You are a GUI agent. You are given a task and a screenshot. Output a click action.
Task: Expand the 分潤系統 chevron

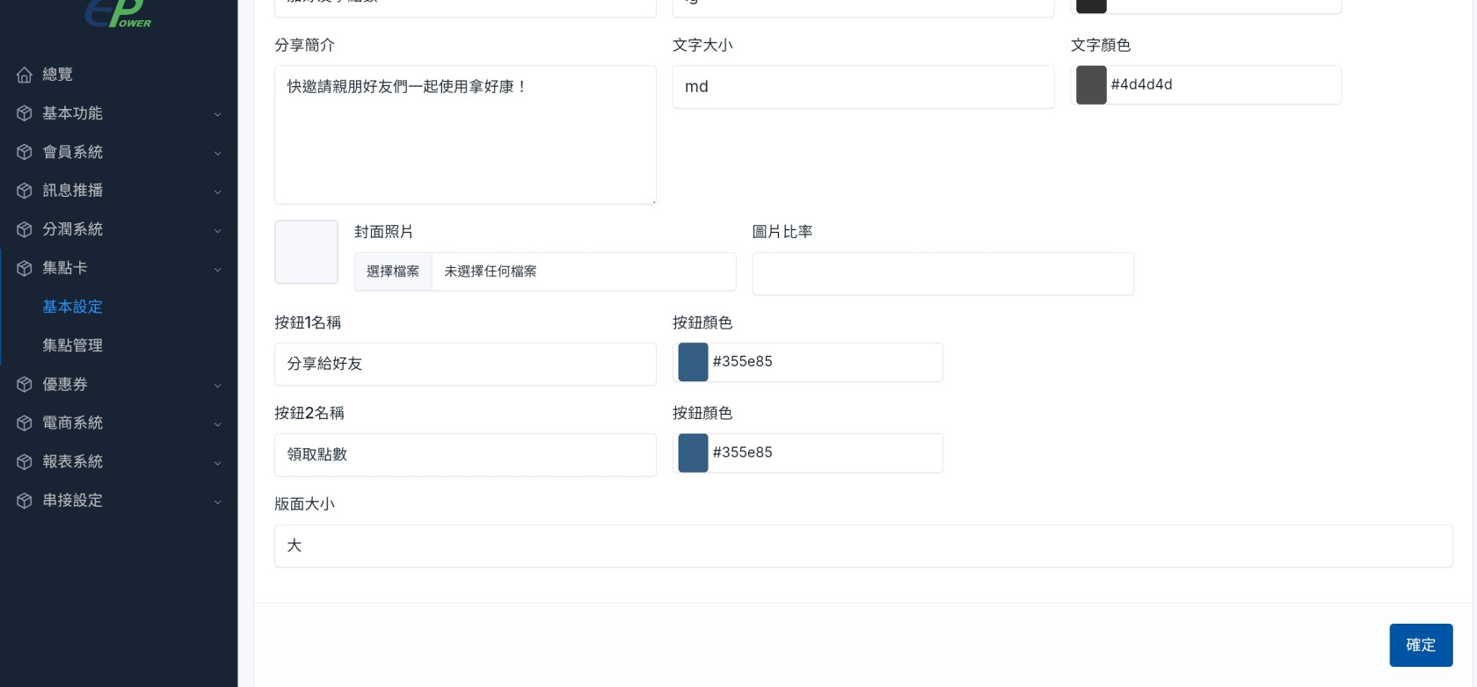tap(217, 230)
